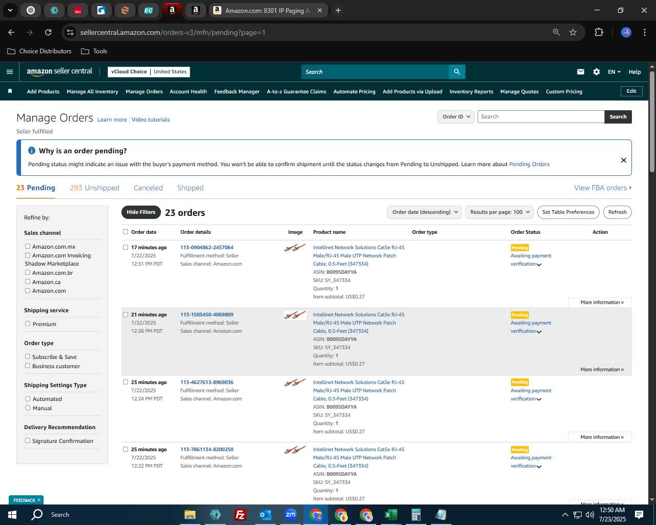Open Zoom from the taskbar
This screenshot has height=525, width=656.
(x=291, y=515)
